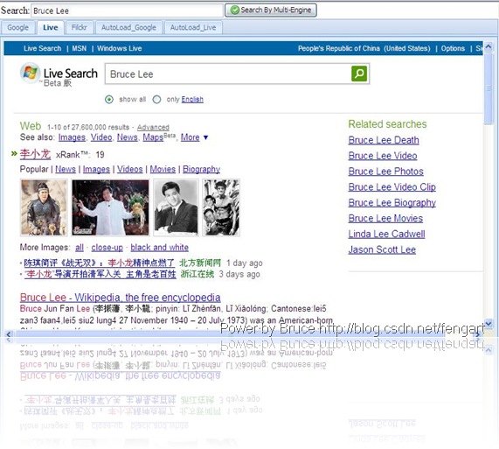This screenshot has width=499, height=449.
Task: Click the green check icon in Search By Multi-Engine
Action: pyautogui.click(x=235, y=11)
